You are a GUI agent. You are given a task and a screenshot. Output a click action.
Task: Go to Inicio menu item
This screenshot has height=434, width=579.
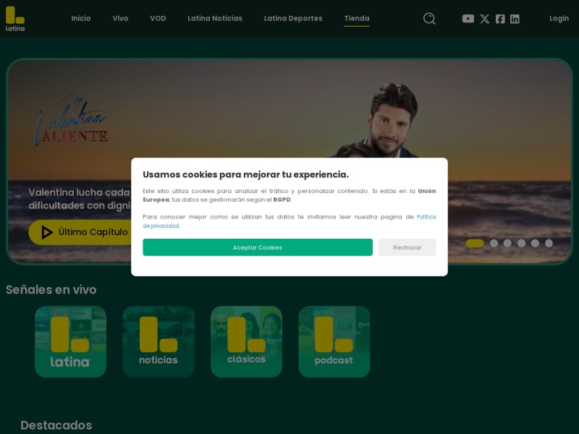tap(81, 18)
